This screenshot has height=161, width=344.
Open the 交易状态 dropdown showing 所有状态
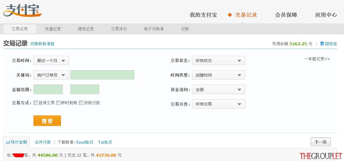[x=219, y=60]
